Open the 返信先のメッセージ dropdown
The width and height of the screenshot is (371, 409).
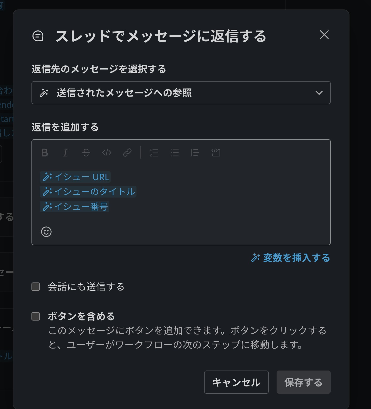coord(181,93)
